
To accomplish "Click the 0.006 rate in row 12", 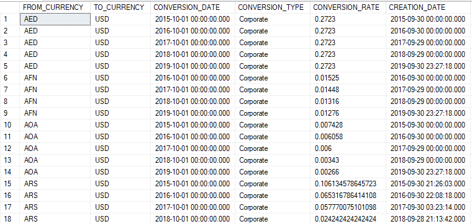I will coord(348,149).
